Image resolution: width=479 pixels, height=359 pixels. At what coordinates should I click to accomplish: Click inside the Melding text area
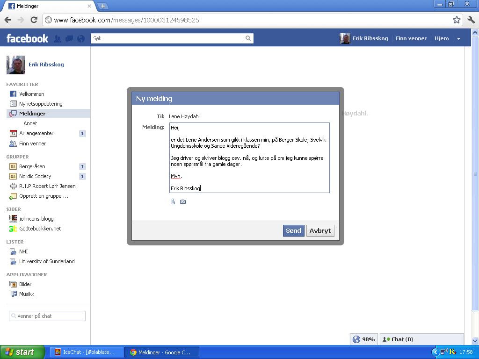pyautogui.click(x=250, y=158)
